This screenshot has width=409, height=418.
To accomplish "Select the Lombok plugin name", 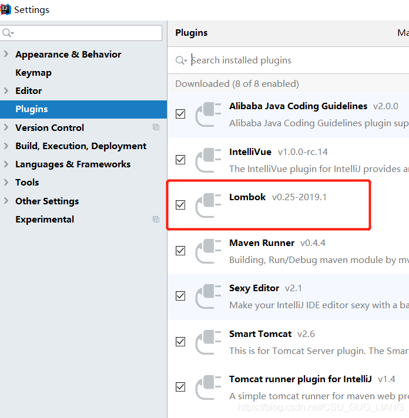I will point(247,197).
